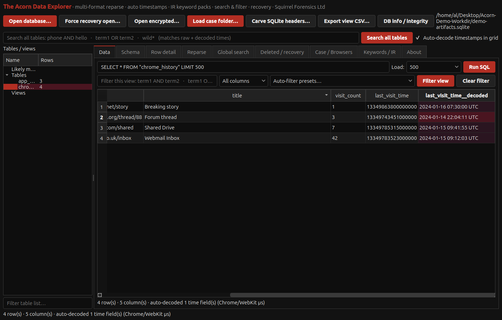This screenshot has width=502, height=320.
Task: Open the Deleted / recovery tab
Action: click(282, 52)
